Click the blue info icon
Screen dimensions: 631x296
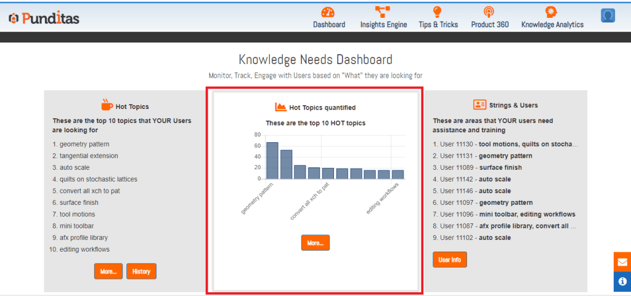(622, 282)
